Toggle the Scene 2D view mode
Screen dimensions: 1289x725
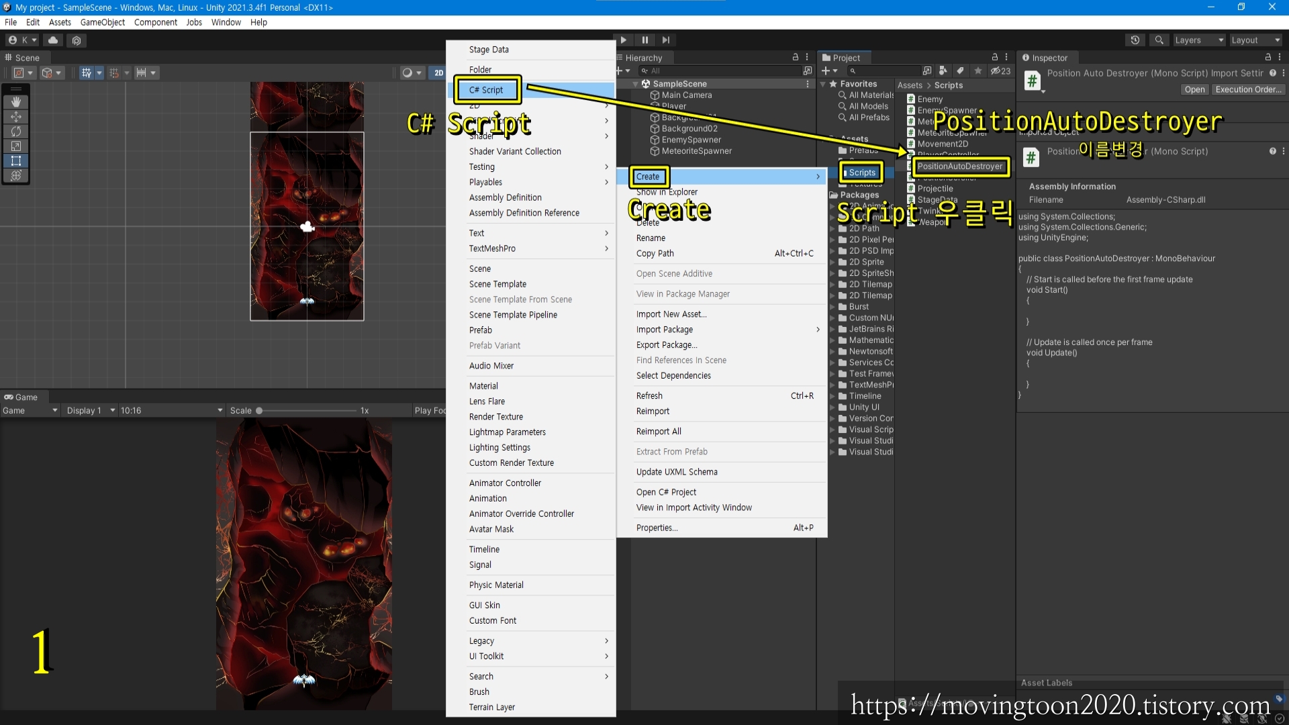(438, 72)
